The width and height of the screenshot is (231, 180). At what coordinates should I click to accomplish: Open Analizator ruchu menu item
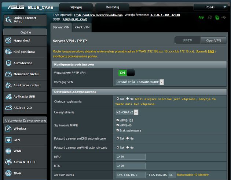coord(25,86)
